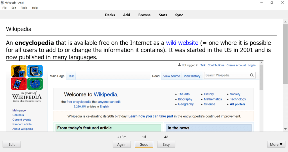Image resolution: width=288 pixels, height=152 pixels.
Task: Open the Random article link
Action: [x=22, y=124]
